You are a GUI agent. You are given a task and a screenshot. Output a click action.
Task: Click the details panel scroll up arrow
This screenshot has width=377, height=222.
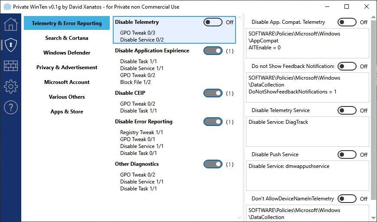click(x=373, y=17)
